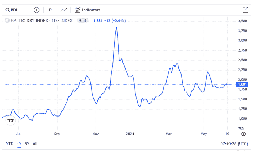Click the blue 1,881 price label
253x151 pixels.
click(242, 84)
